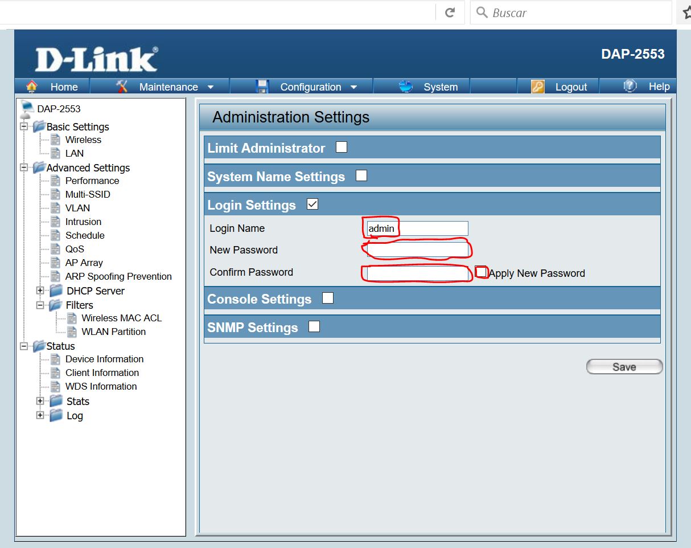The width and height of the screenshot is (691, 548).
Task: Open the Client Information page
Action: pos(102,373)
